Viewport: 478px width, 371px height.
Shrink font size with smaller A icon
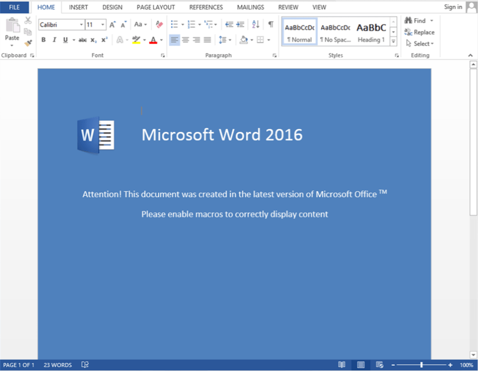pos(123,25)
